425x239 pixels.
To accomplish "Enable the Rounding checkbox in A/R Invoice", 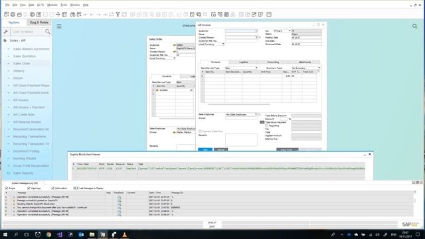I will click(x=267, y=125).
